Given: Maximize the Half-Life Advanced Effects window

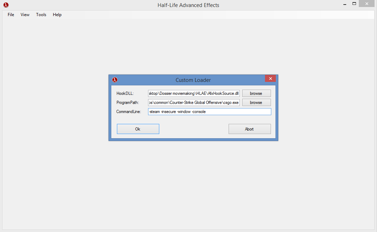Looking at the screenshot, I should [x=354, y=3].
